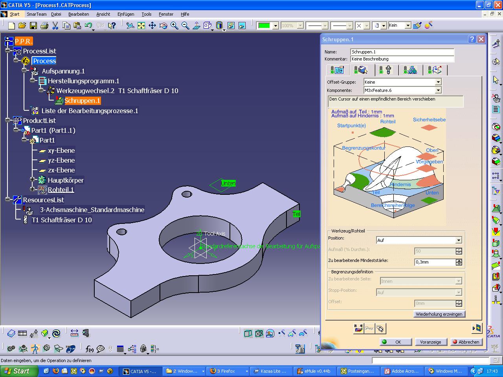Collapse the ProcessList tree node

coord(7,51)
